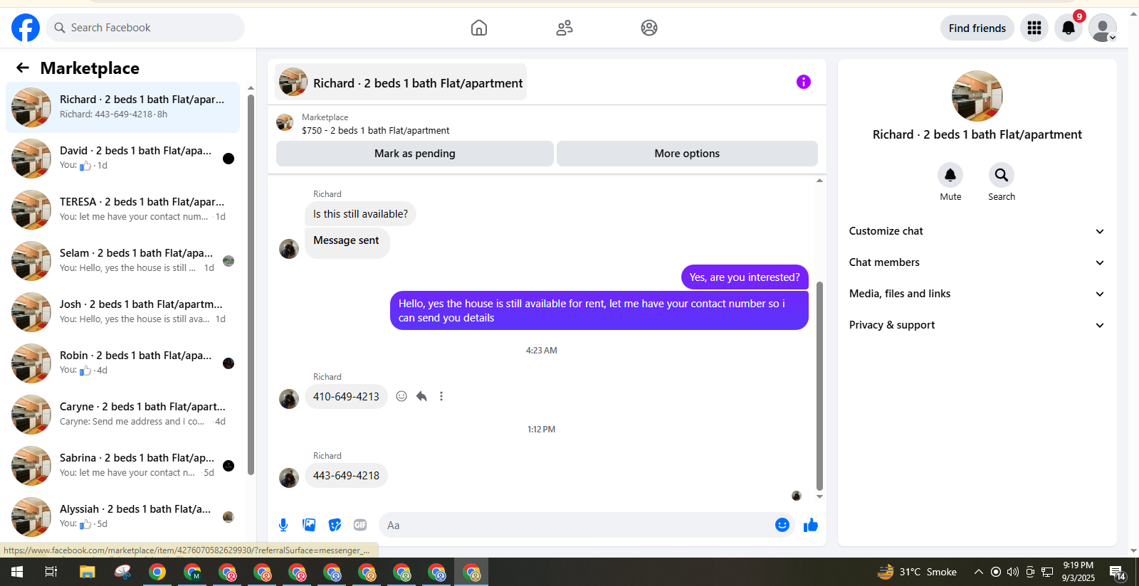Expand the Privacy & support section
1139x586 pixels.
977,325
